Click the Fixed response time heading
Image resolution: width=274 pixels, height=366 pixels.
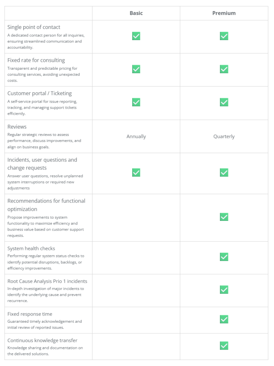point(30,314)
